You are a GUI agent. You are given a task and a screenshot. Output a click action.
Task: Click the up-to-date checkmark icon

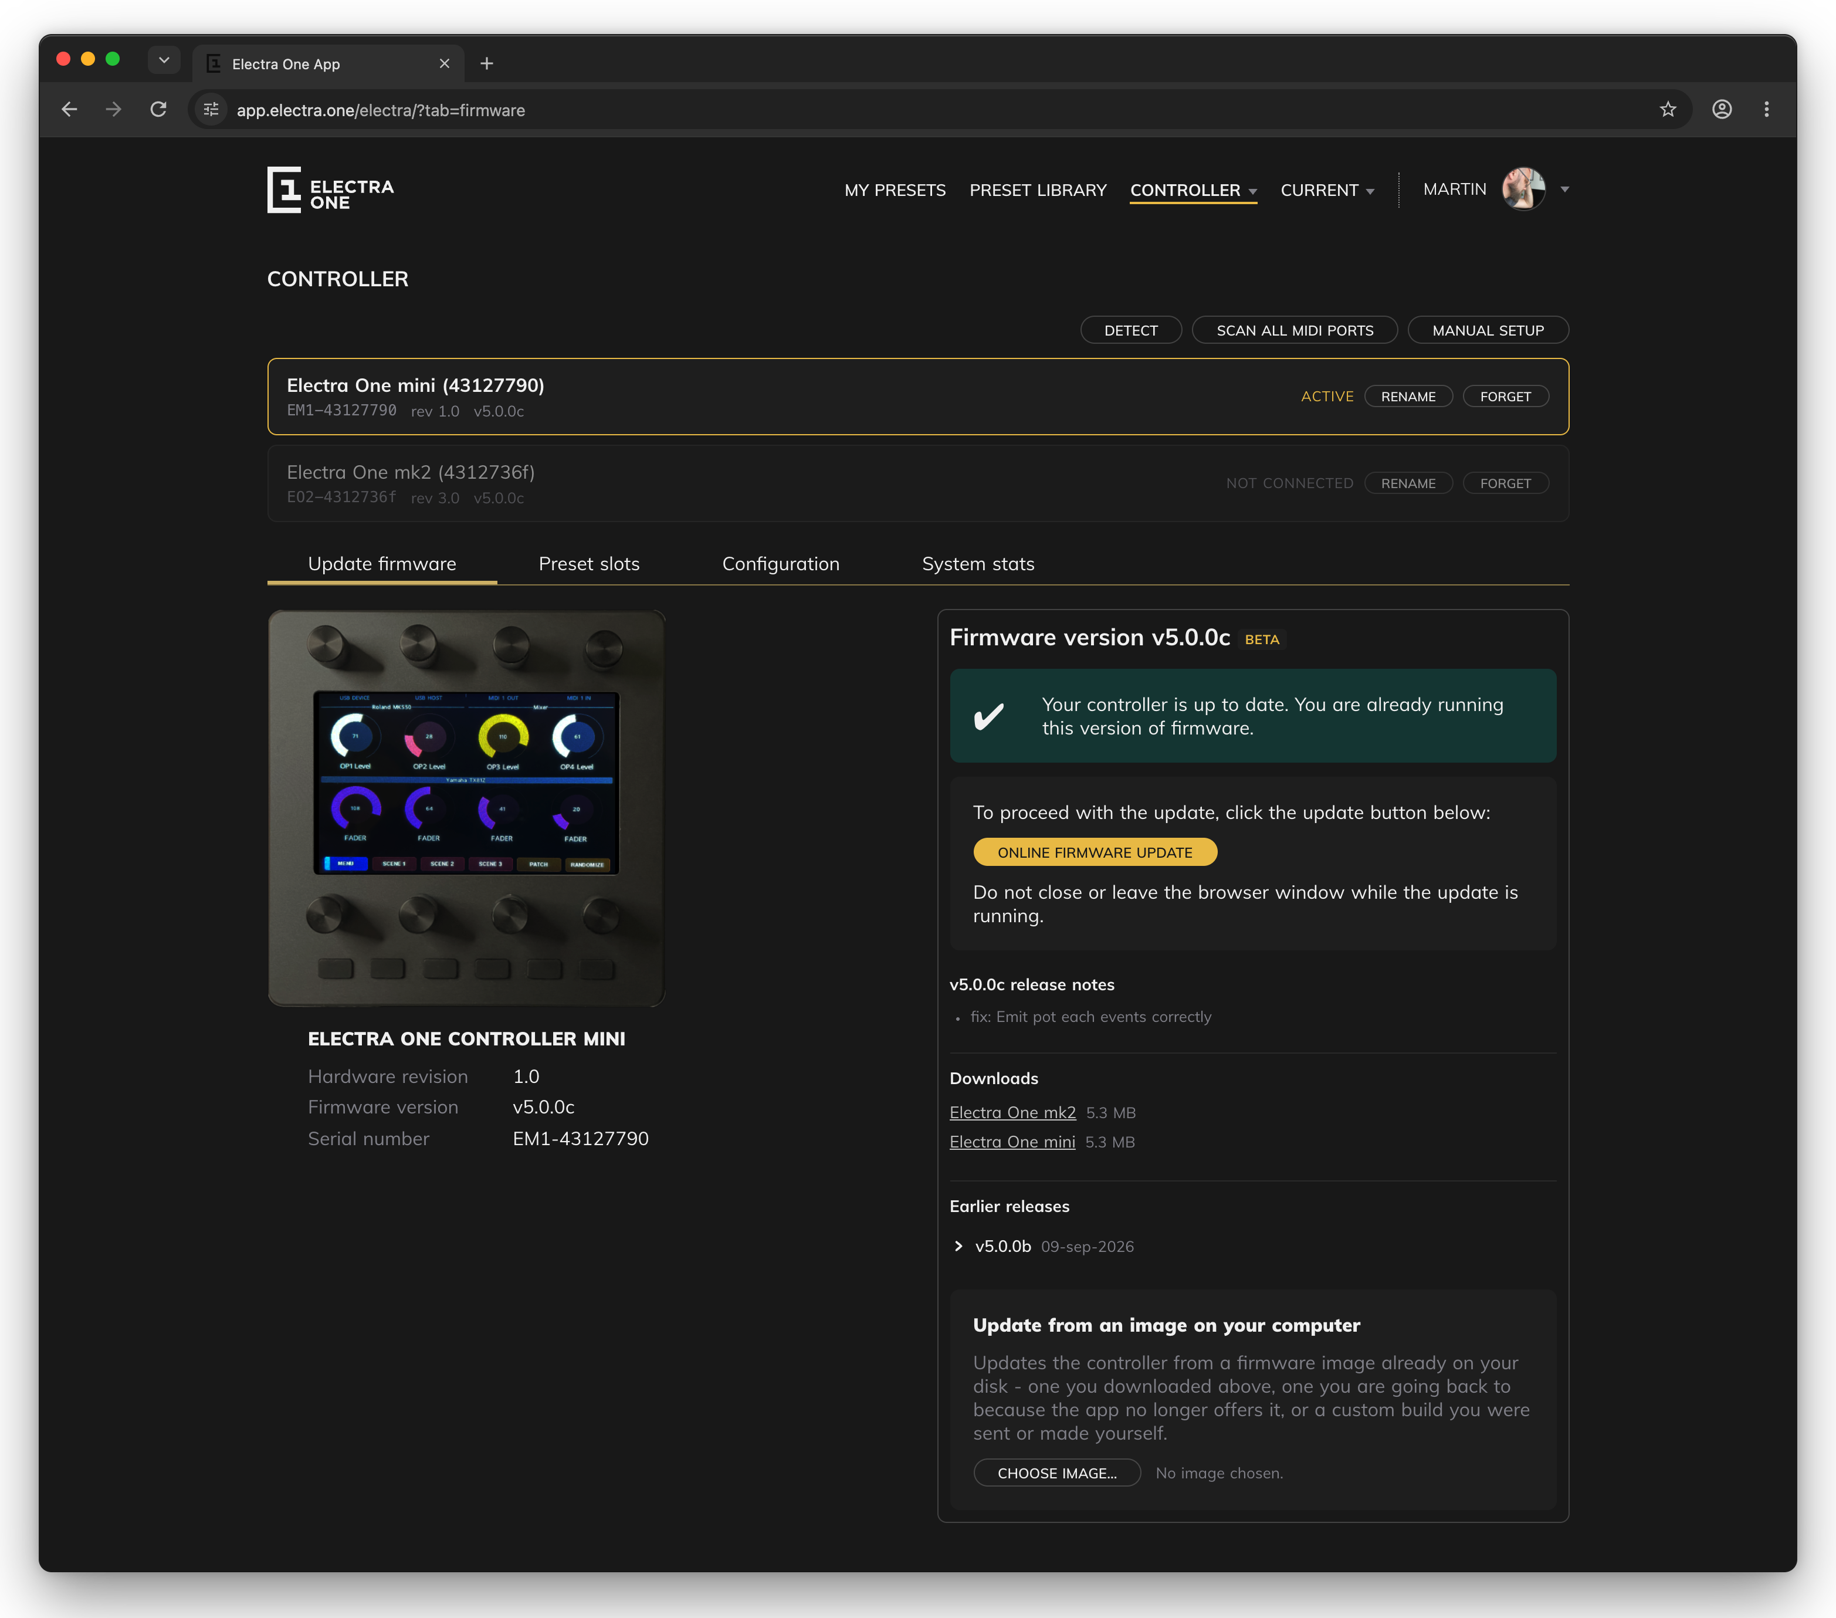988,716
